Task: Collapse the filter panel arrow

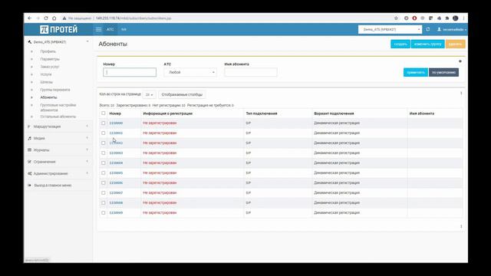Action: (460, 61)
